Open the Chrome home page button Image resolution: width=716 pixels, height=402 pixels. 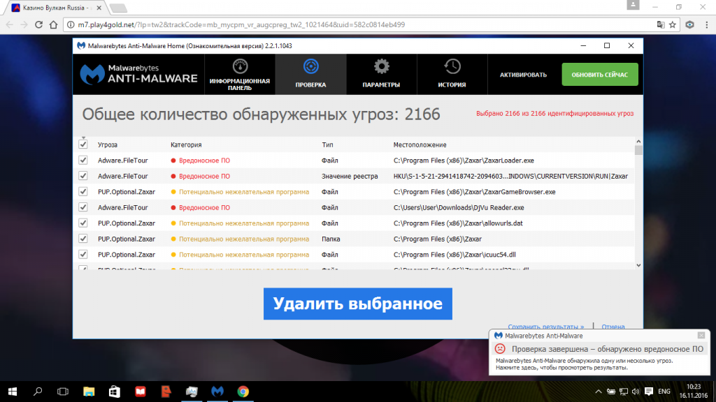[53, 25]
